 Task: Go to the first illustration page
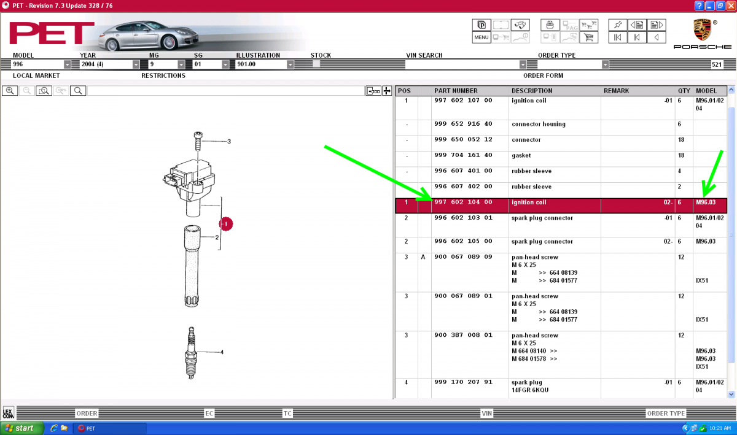click(x=617, y=37)
